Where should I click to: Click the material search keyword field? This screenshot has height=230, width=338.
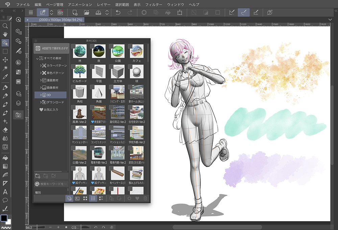tap(53, 184)
